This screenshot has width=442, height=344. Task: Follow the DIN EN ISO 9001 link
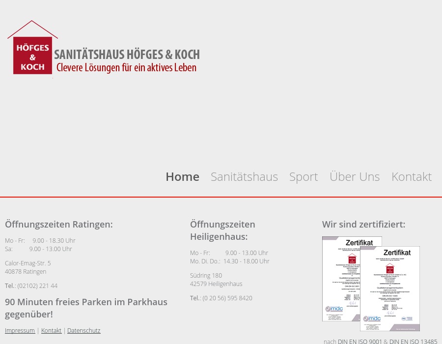click(x=359, y=341)
